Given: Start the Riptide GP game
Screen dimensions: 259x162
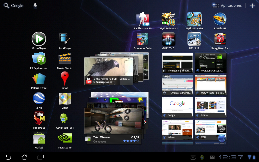Looking at the screenshot, I should [x=220, y=19].
